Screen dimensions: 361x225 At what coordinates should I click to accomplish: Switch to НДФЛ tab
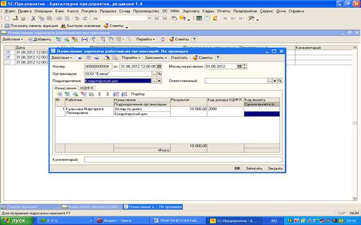click(x=87, y=88)
